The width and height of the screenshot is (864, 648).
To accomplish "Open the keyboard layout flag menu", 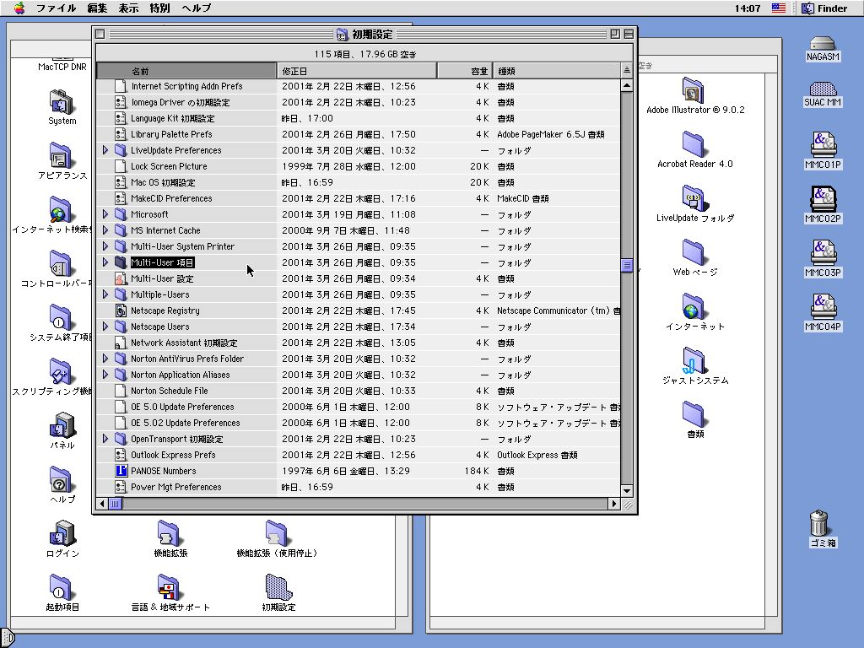I will pos(778,8).
